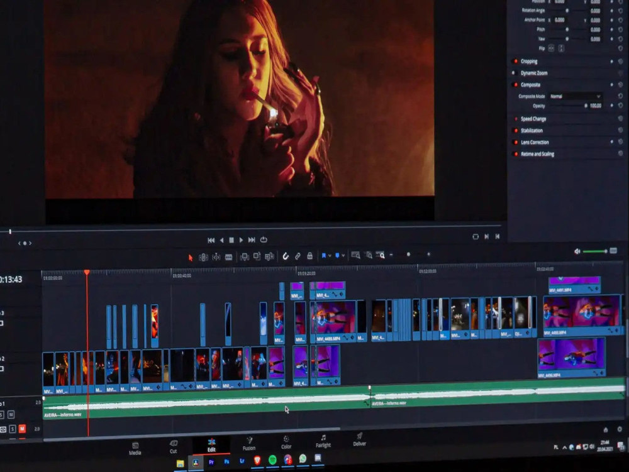The width and height of the screenshot is (629, 472).
Task: Switch to the Color page tab
Action: (x=286, y=442)
